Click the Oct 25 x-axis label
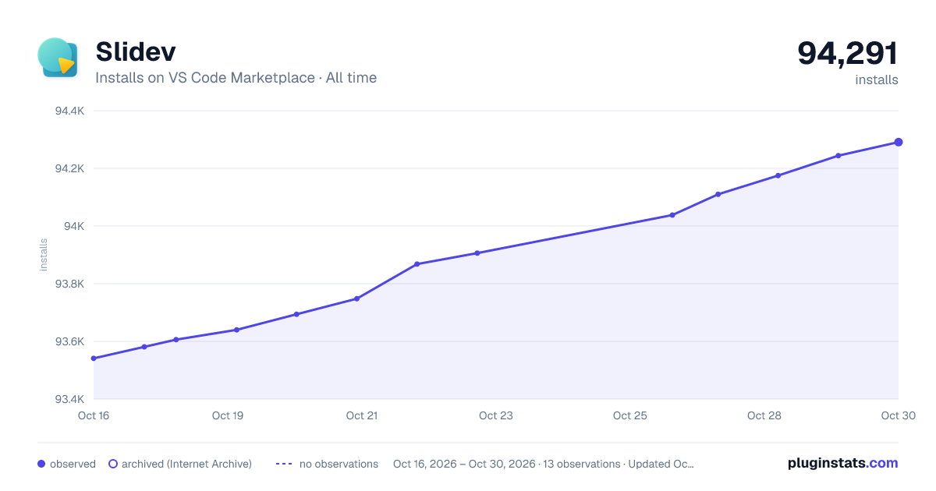Image resolution: width=936 pixels, height=491 pixels. click(x=630, y=415)
